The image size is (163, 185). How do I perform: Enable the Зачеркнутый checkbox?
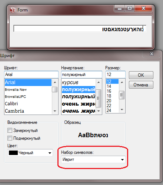(10, 131)
